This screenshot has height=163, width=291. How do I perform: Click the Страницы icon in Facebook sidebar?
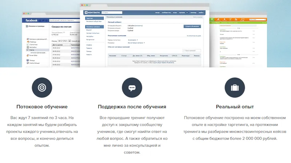tap(28, 42)
